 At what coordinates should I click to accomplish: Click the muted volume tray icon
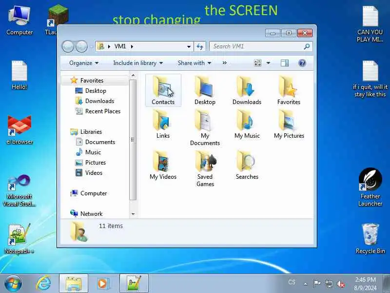point(340,284)
